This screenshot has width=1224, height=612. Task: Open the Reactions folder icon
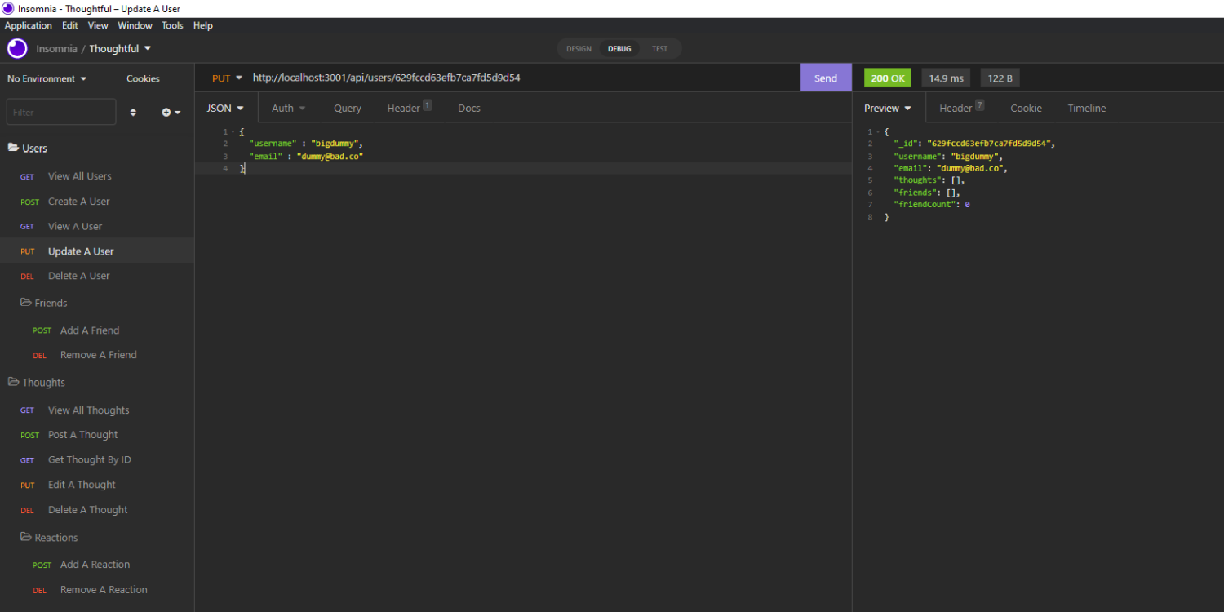25,537
